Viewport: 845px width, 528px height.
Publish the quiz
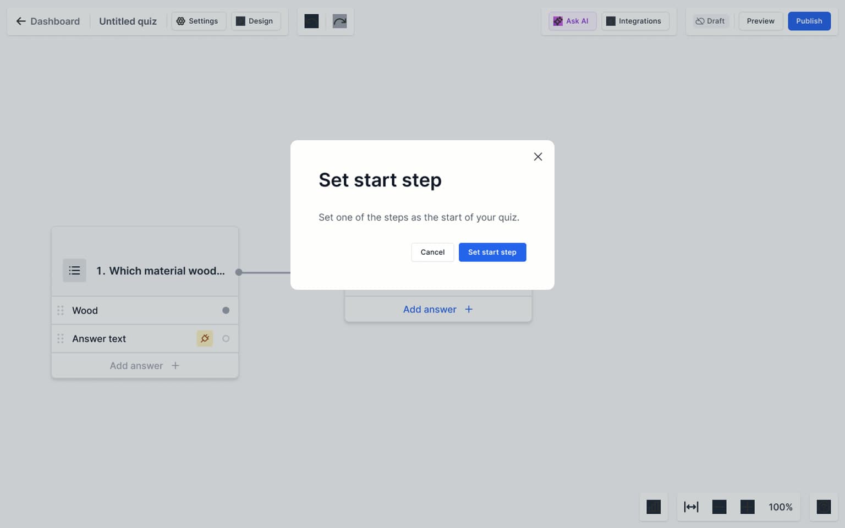tap(809, 21)
